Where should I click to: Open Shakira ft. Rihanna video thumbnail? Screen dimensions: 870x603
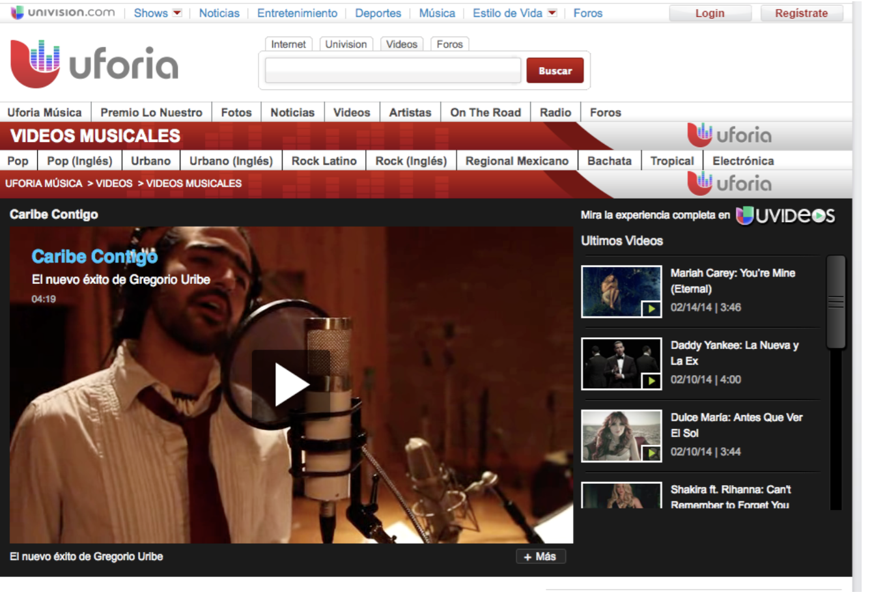coord(621,496)
